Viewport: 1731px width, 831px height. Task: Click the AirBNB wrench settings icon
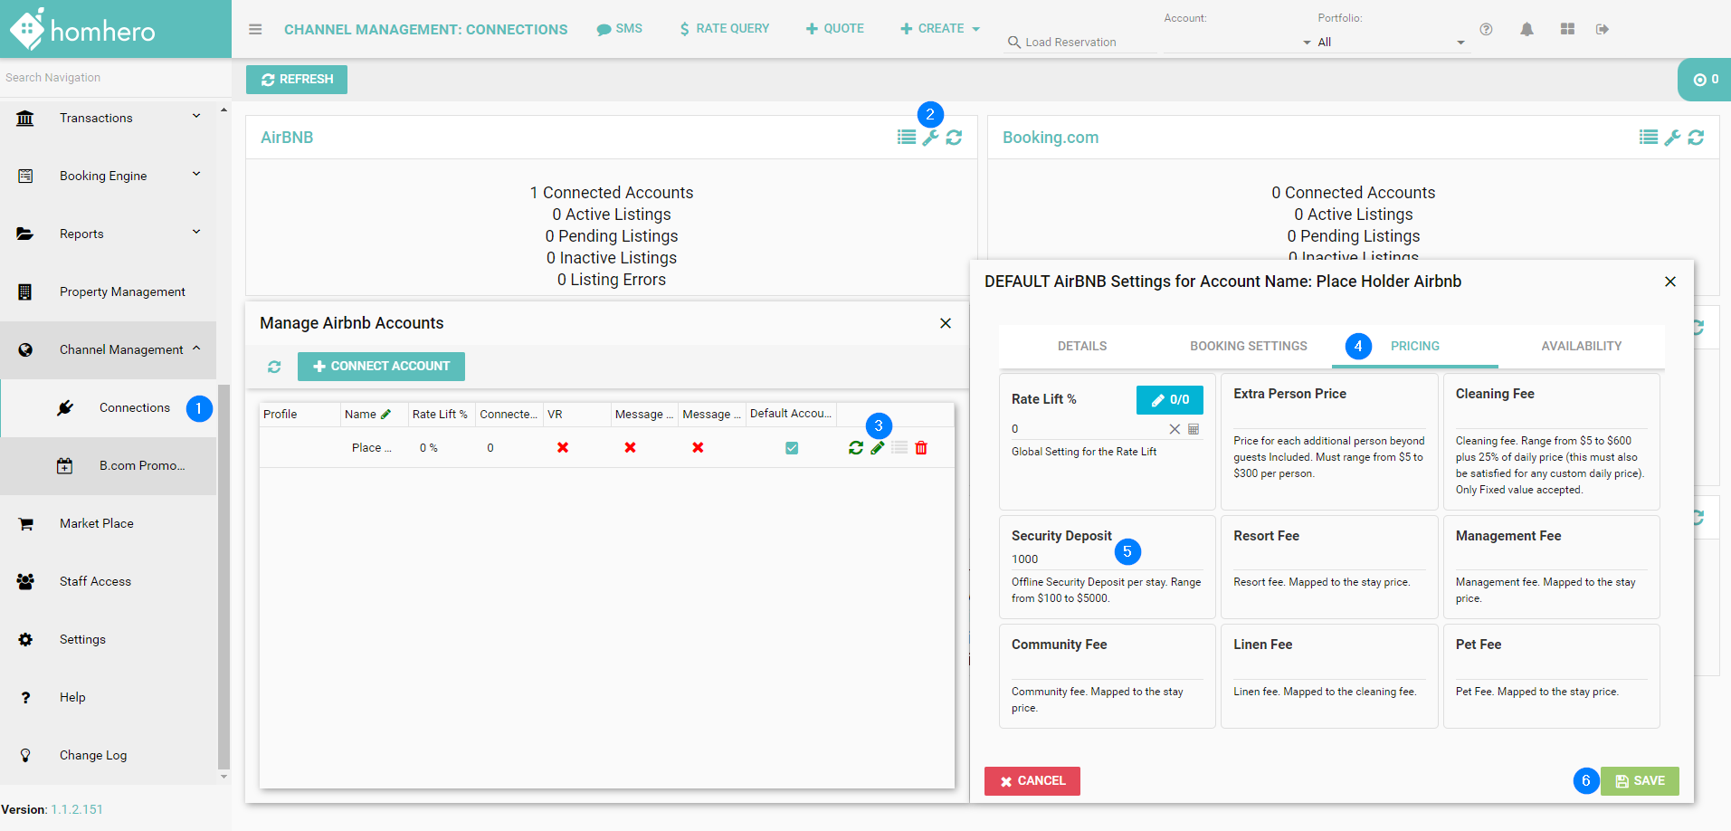[x=930, y=138]
